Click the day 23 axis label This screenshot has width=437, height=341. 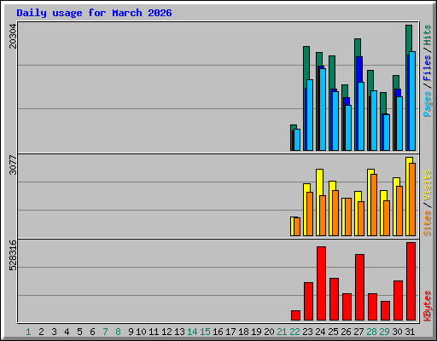307,332
